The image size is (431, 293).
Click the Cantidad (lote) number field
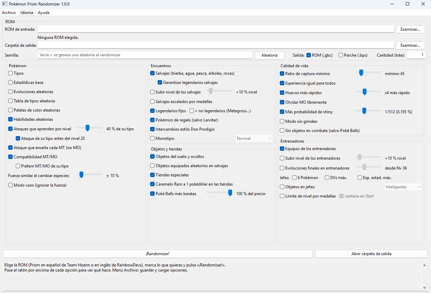click(416, 55)
